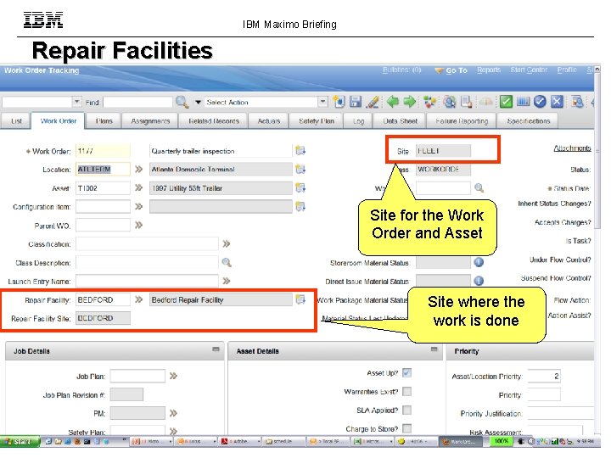The image size is (611, 458).
Task: Switch to the Plans tab
Action: [x=104, y=121]
